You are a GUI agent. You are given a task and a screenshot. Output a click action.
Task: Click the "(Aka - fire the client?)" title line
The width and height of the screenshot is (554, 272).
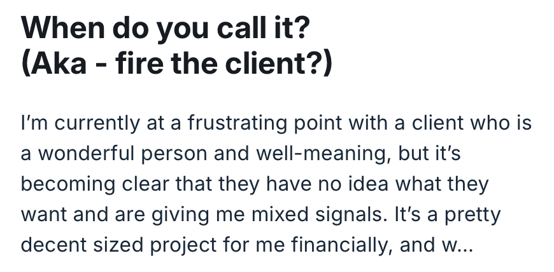[177, 65]
